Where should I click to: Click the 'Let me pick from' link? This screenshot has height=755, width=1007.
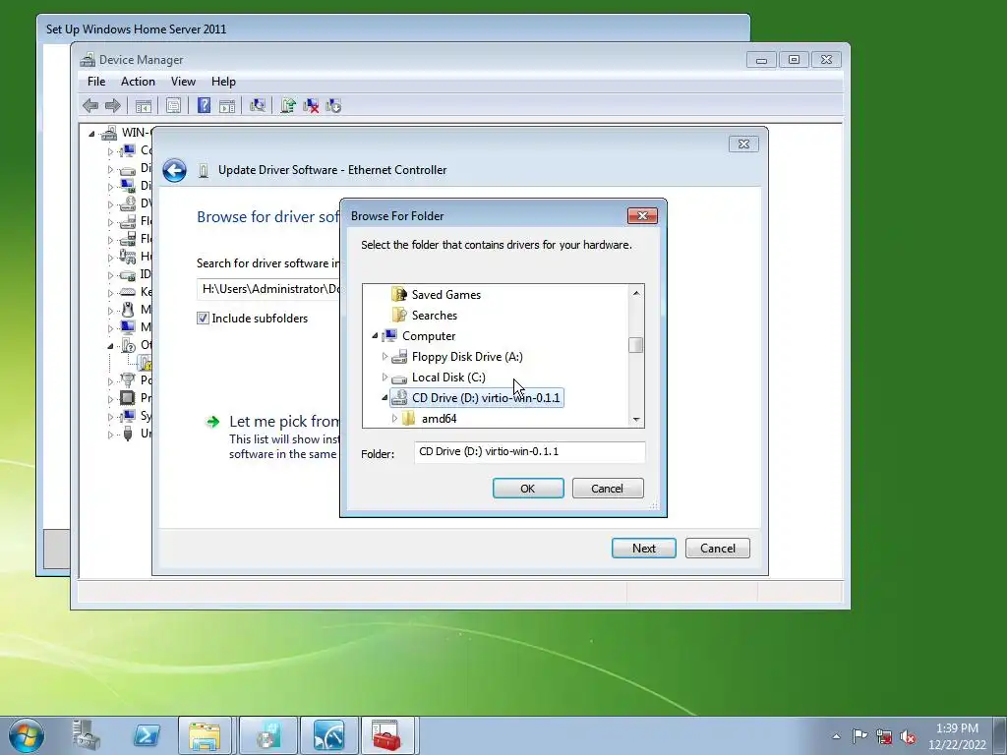click(x=283, y=421)
